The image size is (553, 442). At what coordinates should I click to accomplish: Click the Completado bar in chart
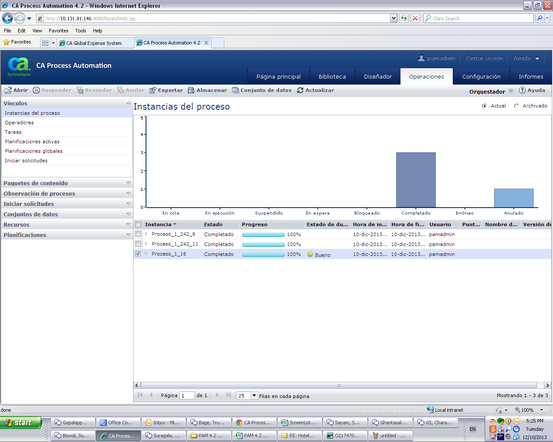point(416,180)
